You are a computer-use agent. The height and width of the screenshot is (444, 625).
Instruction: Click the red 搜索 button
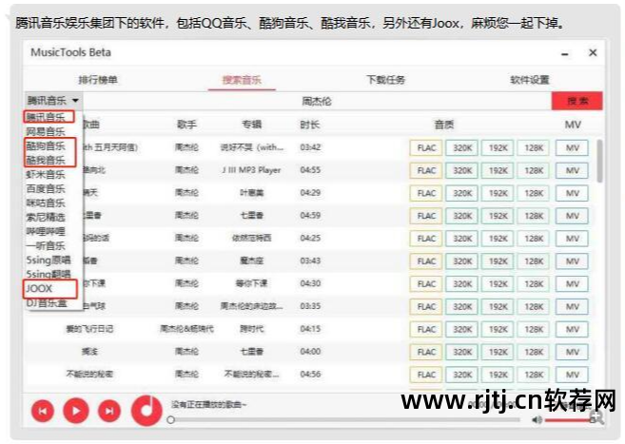[577, 101]
